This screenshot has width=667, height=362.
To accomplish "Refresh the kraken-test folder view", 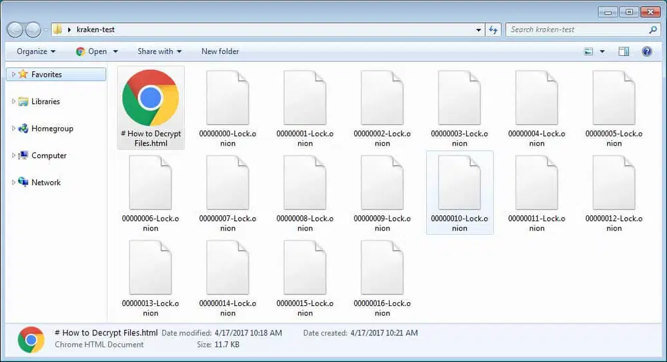I will point(494,30).
